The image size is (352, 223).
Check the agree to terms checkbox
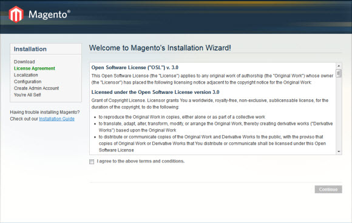92,162
